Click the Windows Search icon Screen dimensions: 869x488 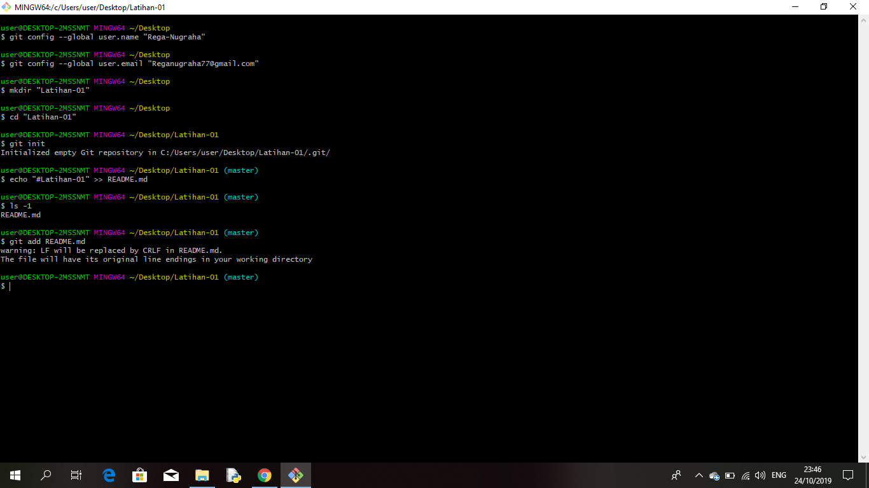point(45,475)
